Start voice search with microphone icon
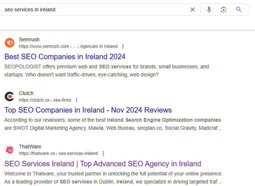 209,10
